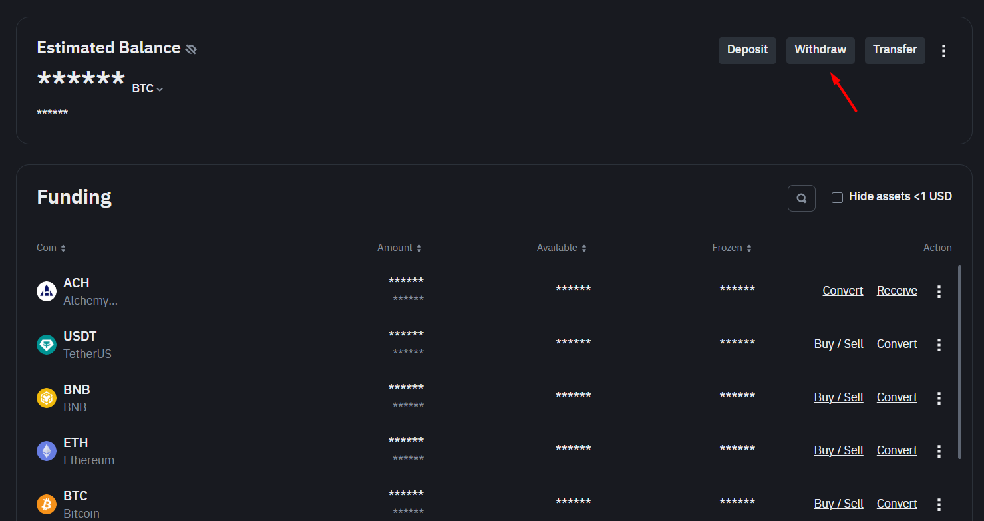This screenshot has height=521, width=984.
Task: Expand the BTC currency unit dropdown
Action: point(148,88)
